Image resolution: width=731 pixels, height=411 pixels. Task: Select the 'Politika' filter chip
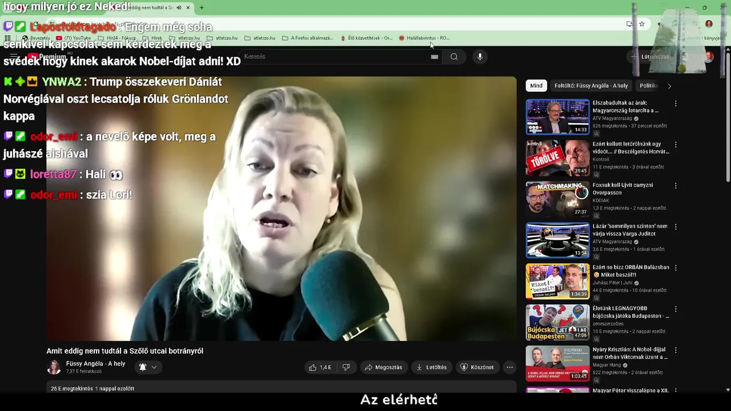(x=649, y=86)
